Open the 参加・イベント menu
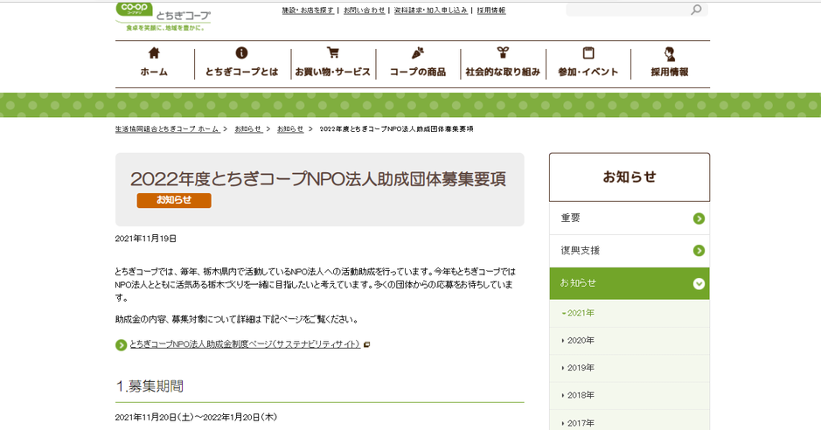The image size is (821, 430). pyautogui.click(x=588, y=72)
